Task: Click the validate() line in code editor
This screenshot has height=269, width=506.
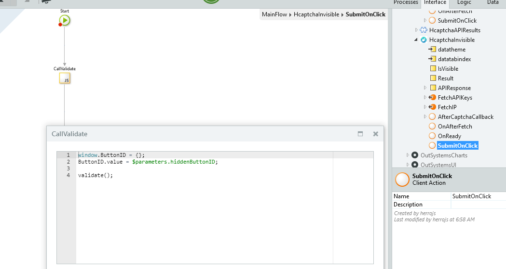Action: [96, 175]
